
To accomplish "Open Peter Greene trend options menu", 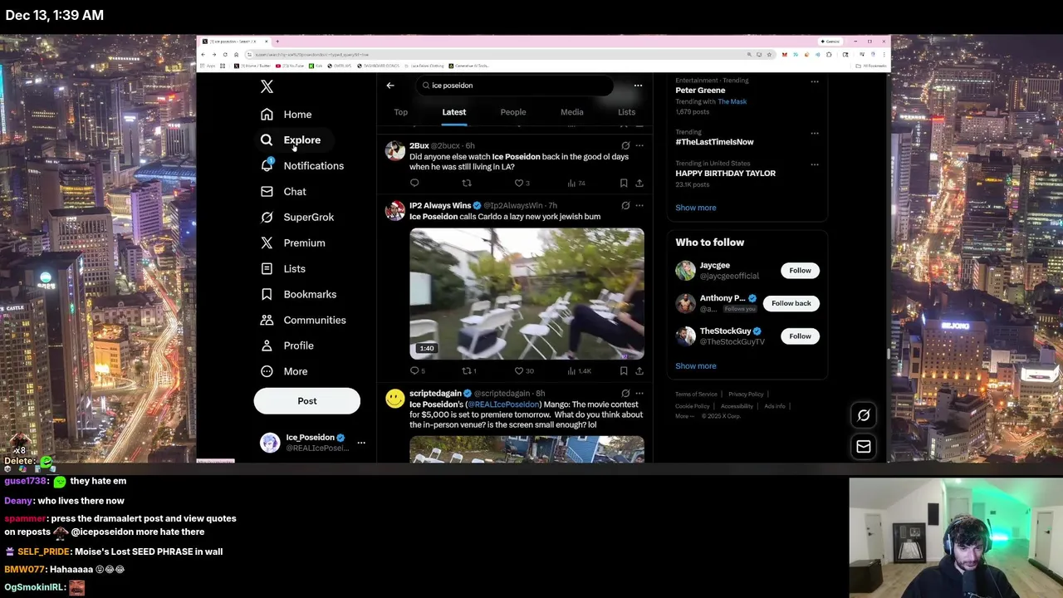I will point(814,81).
